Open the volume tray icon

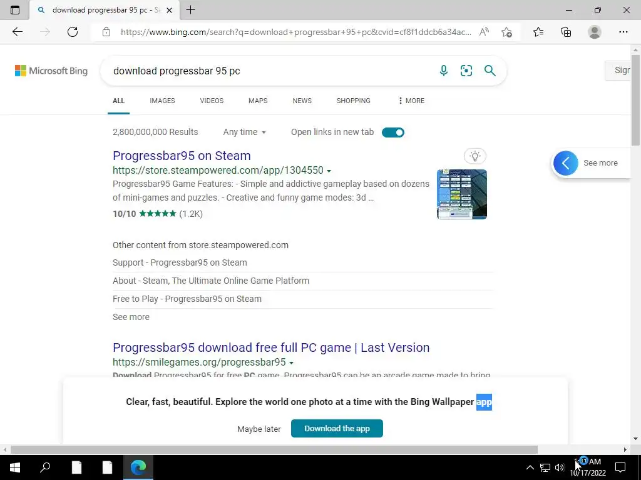click(560, 467)
